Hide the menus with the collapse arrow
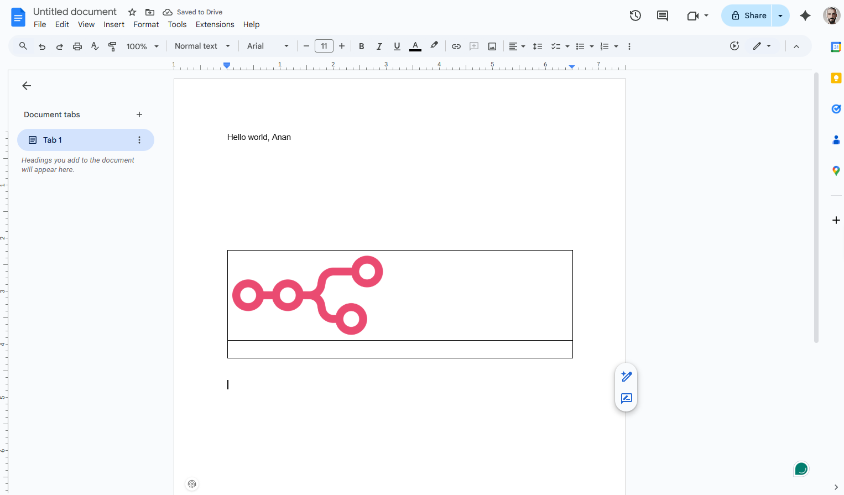Viewport: 844px width, 495px height. 796,46
